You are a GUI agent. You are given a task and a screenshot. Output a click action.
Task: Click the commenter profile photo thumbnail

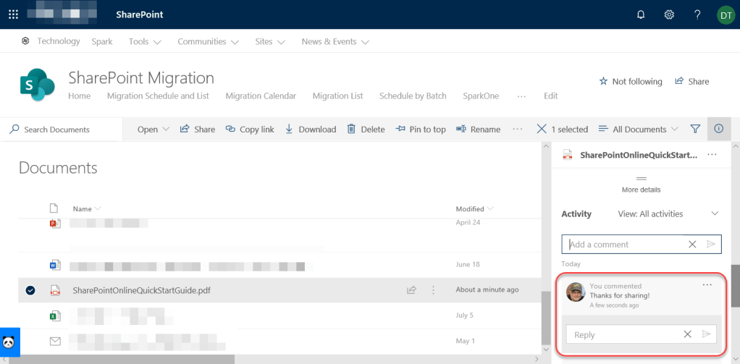click(576, 292)
